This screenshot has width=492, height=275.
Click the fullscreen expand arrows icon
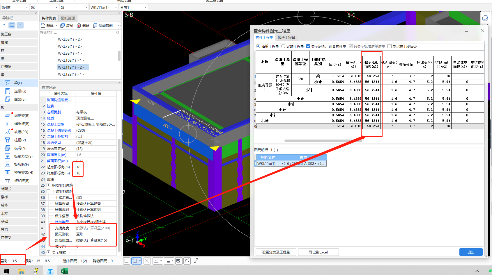click(x=196, y=261)
